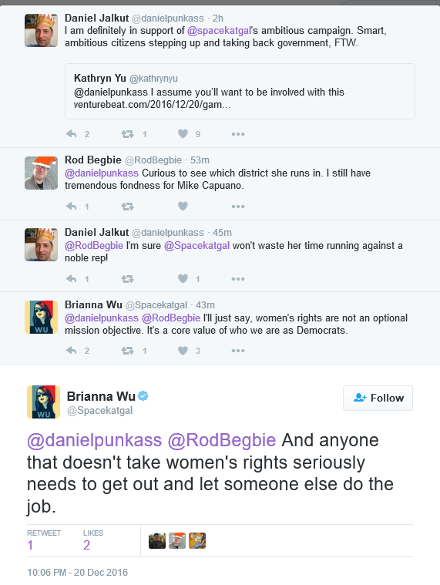The height and width of the screenshot is (585, 440).
Task: Open more options on Brianna Wu's 43m tweet
Action: (238, 351)
